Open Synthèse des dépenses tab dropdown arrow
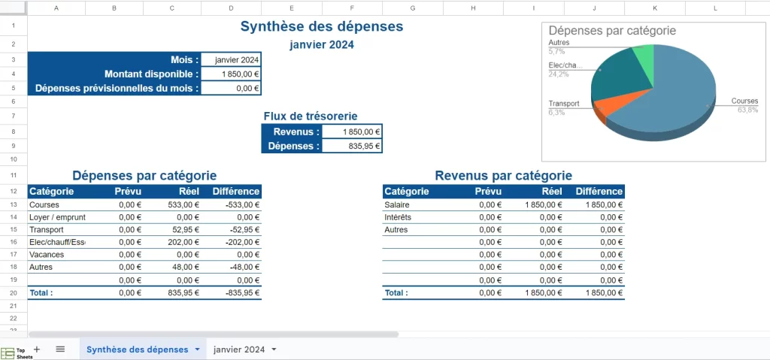770x360 pixels. coord(198,349)
